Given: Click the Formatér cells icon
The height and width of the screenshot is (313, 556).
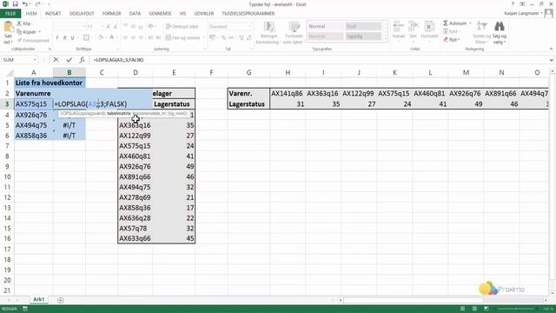Looking at the screenshot, I should click(429, 27).
